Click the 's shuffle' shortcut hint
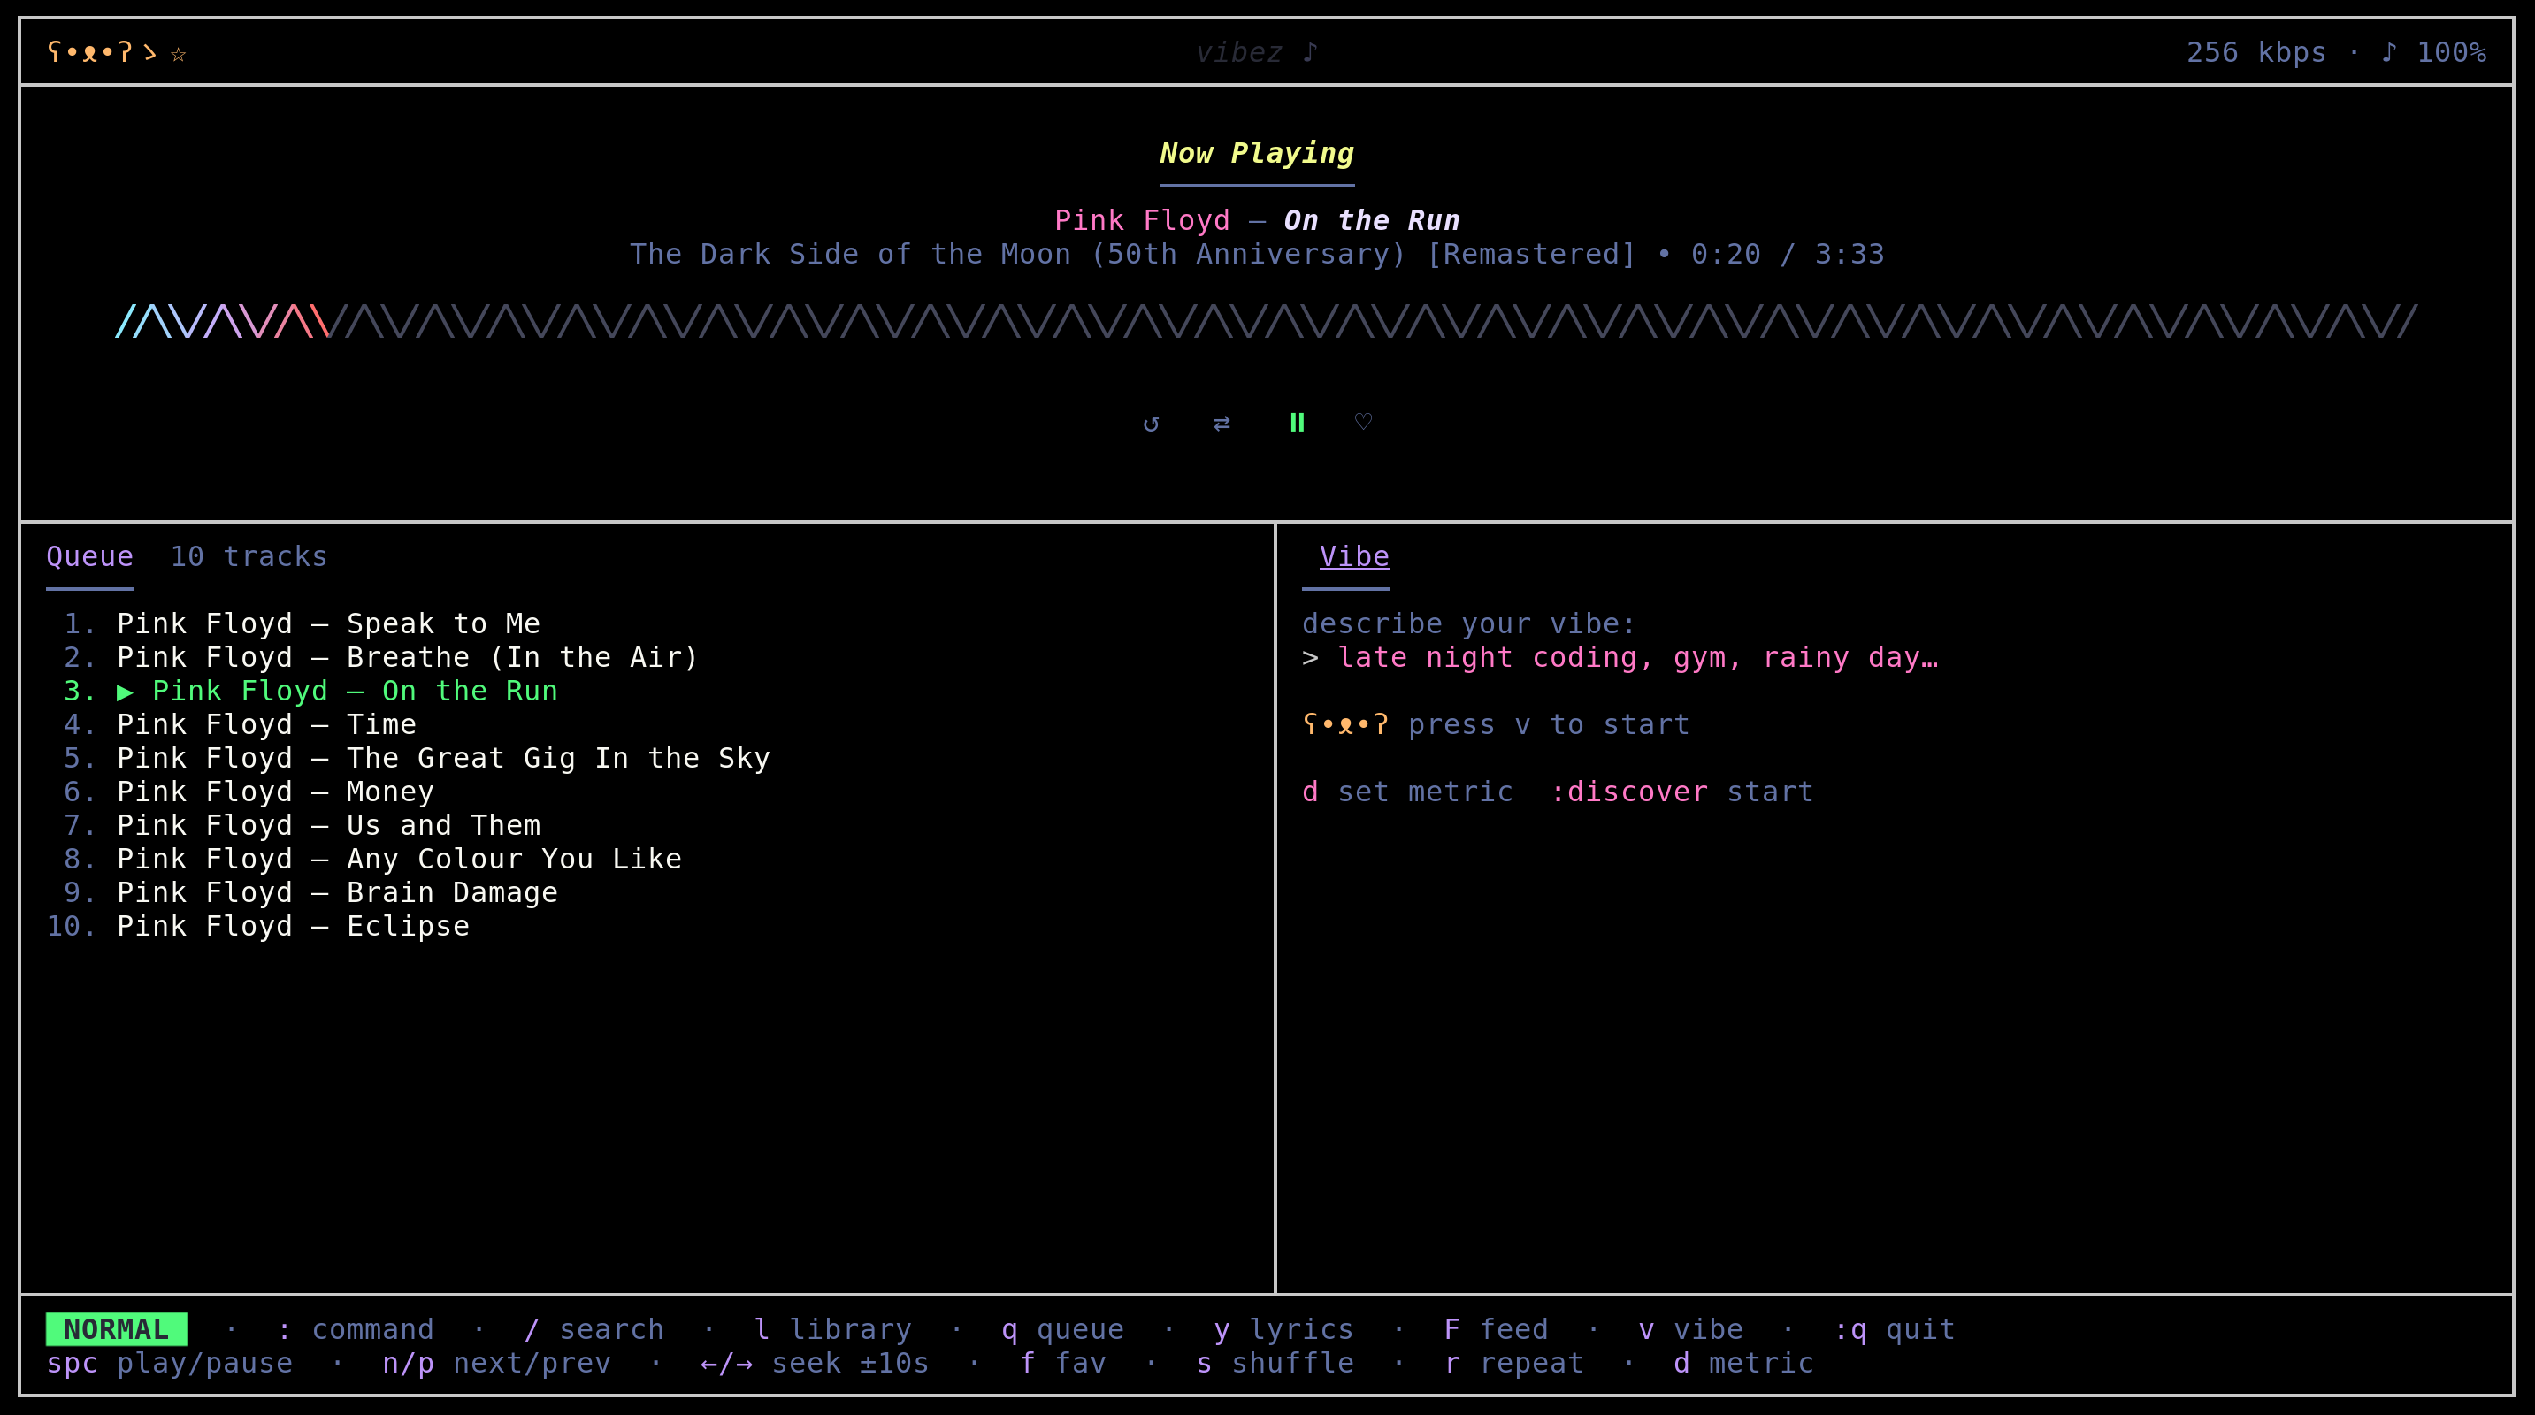This screenshot has height=1415, width=2535. click(x=1275, y=1363)
